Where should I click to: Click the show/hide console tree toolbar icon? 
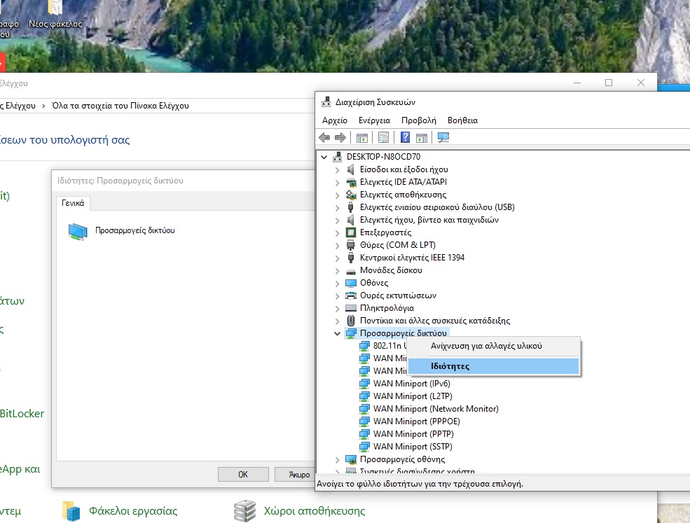362,138
